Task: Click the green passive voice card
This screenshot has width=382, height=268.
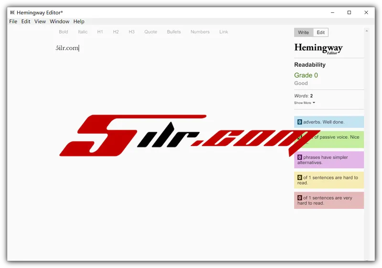Action: 329,140
